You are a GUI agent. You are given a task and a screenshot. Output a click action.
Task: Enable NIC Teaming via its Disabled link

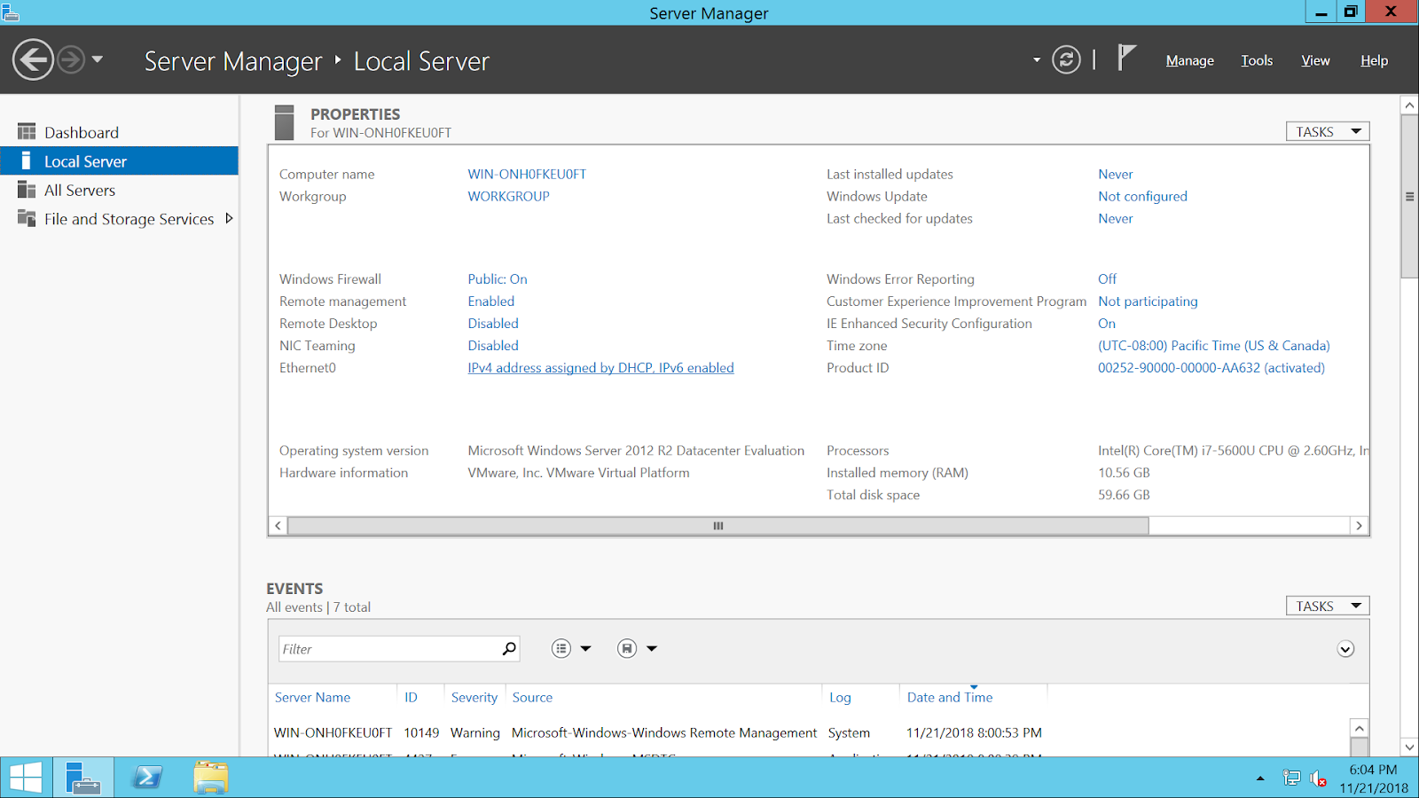pos(493,345)
